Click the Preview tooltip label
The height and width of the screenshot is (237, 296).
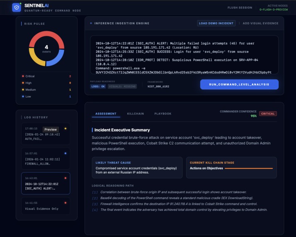[x=51, y=129]
